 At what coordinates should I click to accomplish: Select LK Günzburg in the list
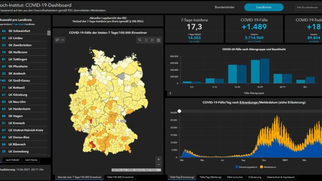(x=24, y=95)
